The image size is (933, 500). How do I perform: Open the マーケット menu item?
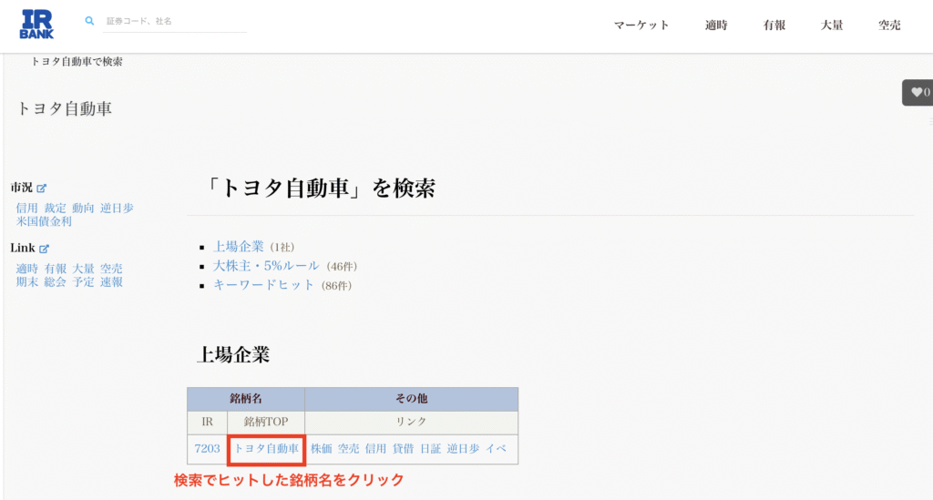(641, 26)
